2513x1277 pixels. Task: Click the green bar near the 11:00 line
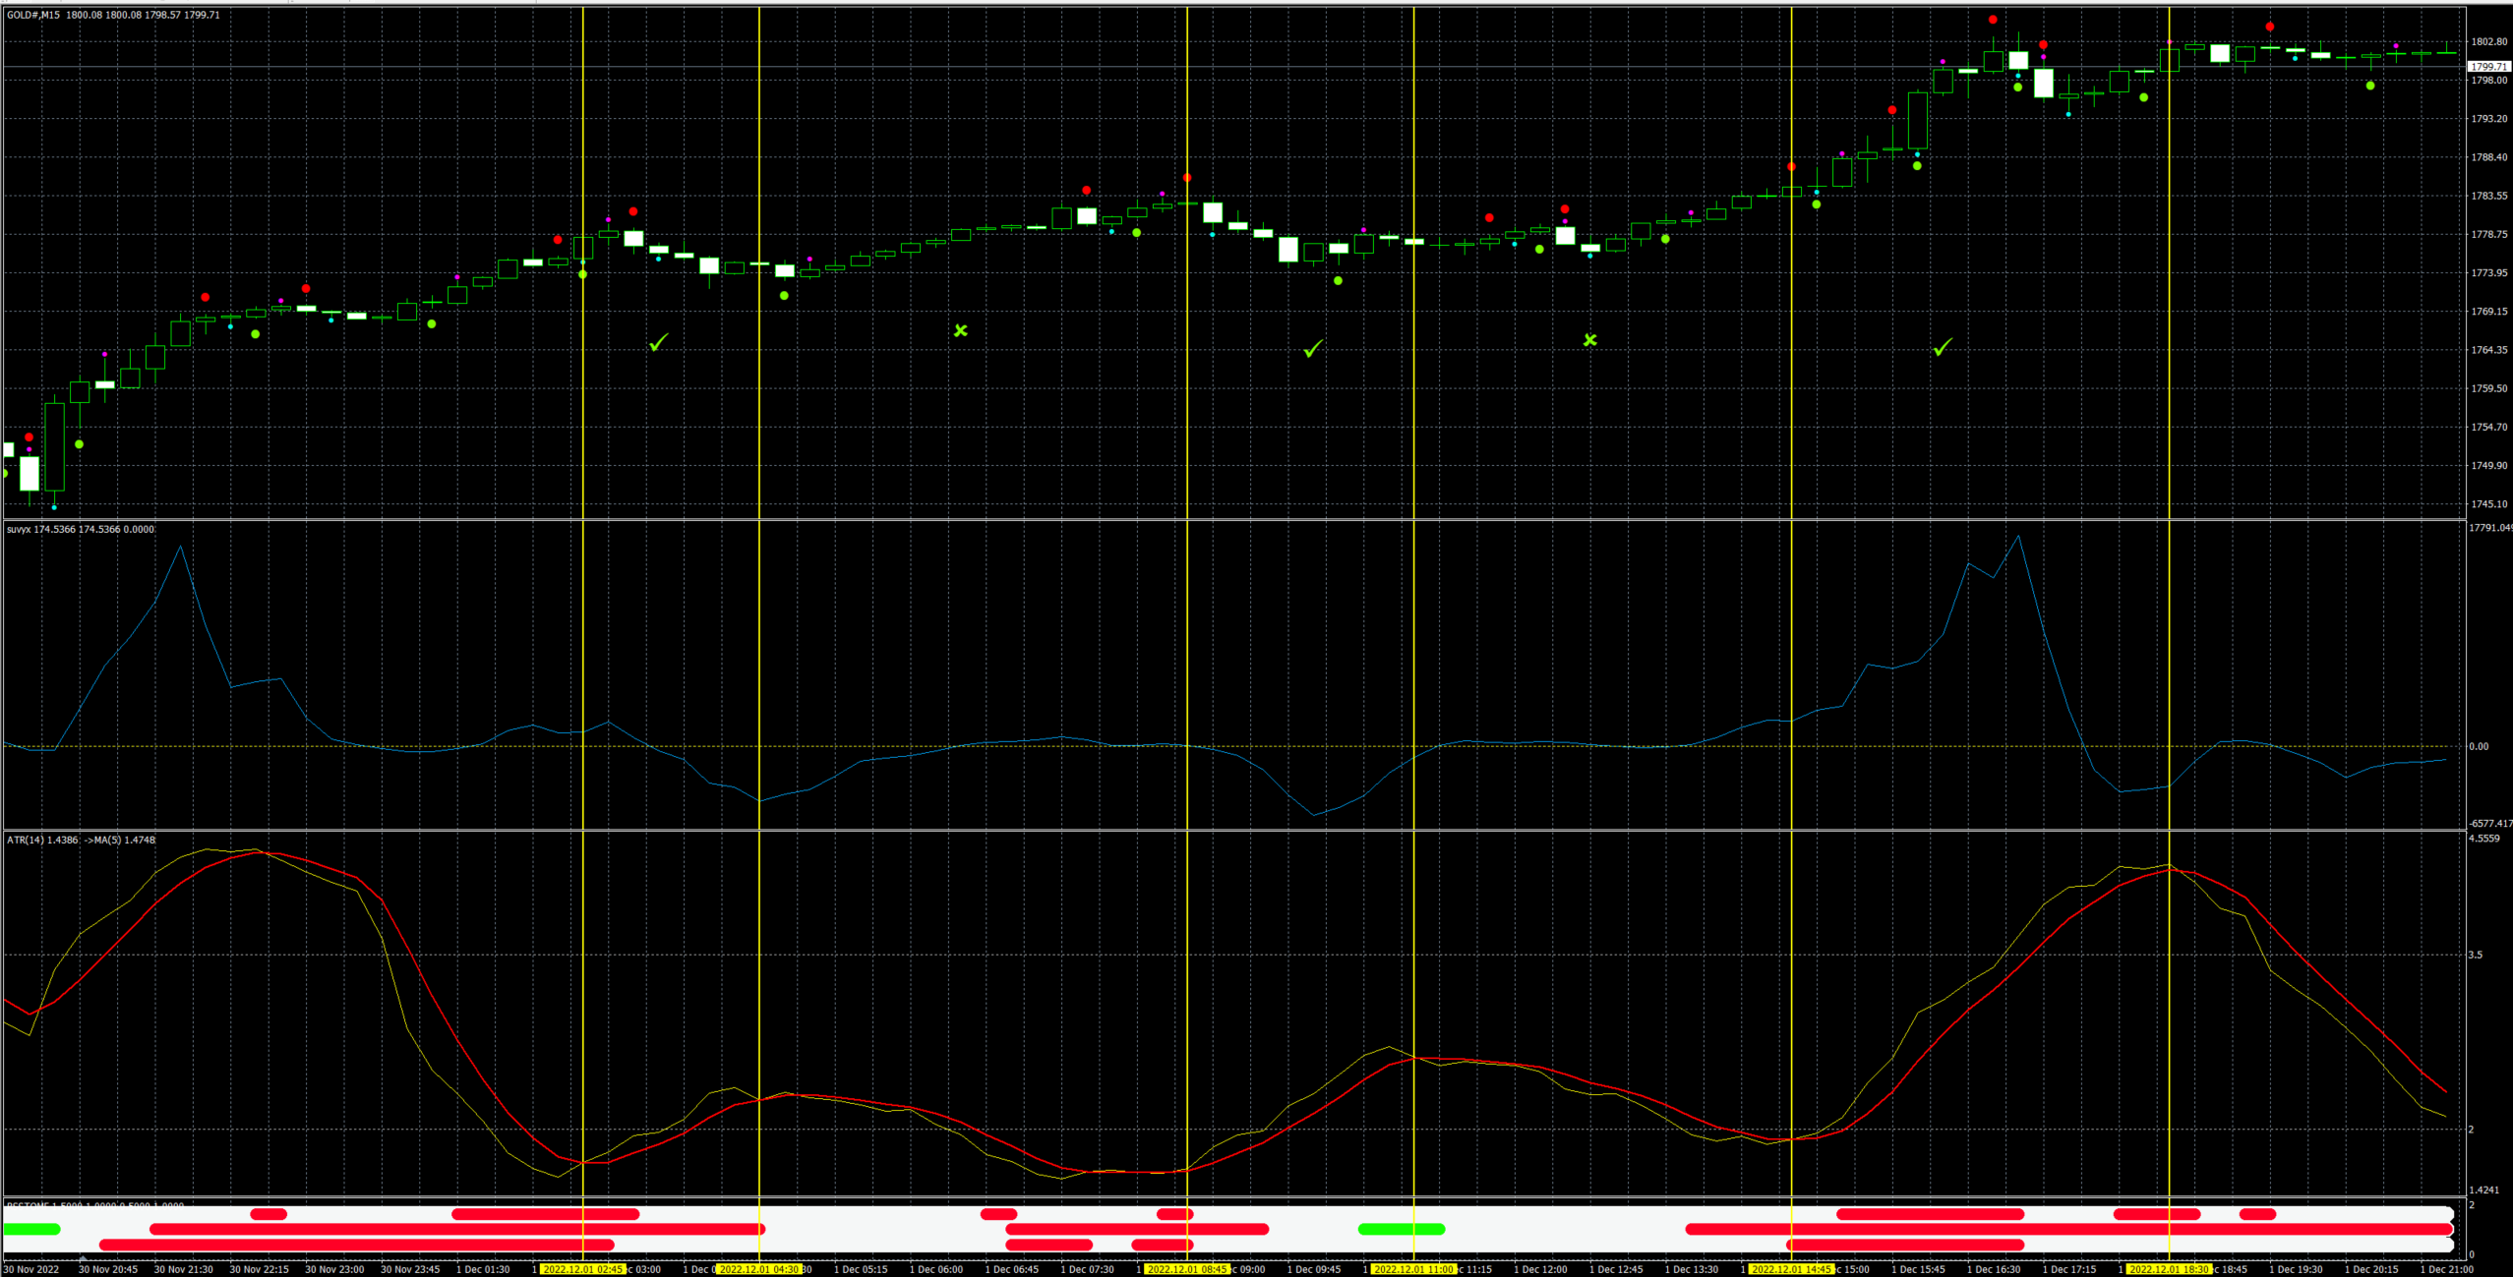tap(1402, 1229)
